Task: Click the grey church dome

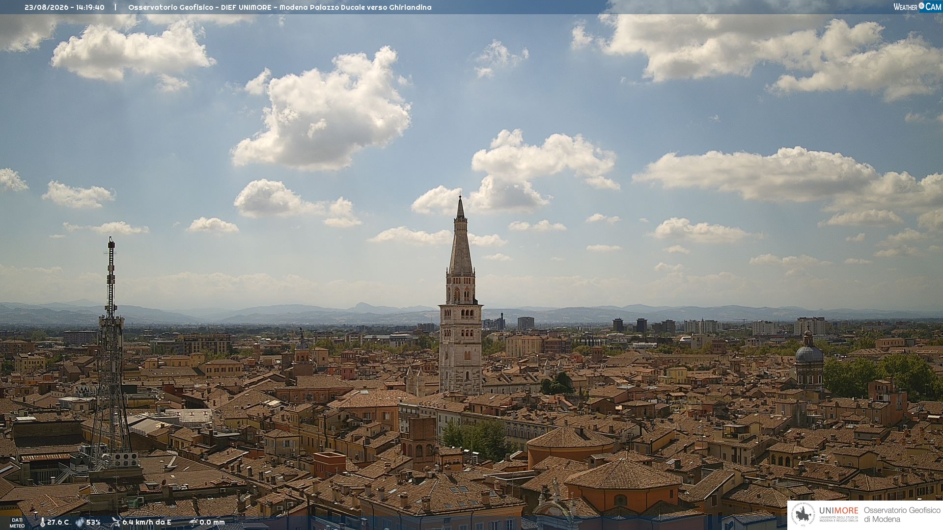Action: [x=808, y=352]
